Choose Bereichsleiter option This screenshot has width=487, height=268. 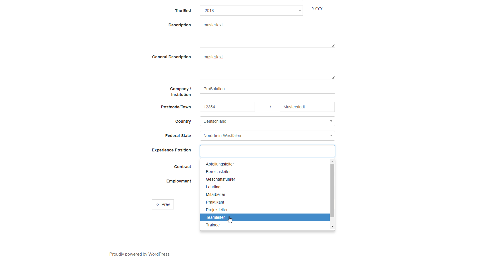(x=265, y=172)
